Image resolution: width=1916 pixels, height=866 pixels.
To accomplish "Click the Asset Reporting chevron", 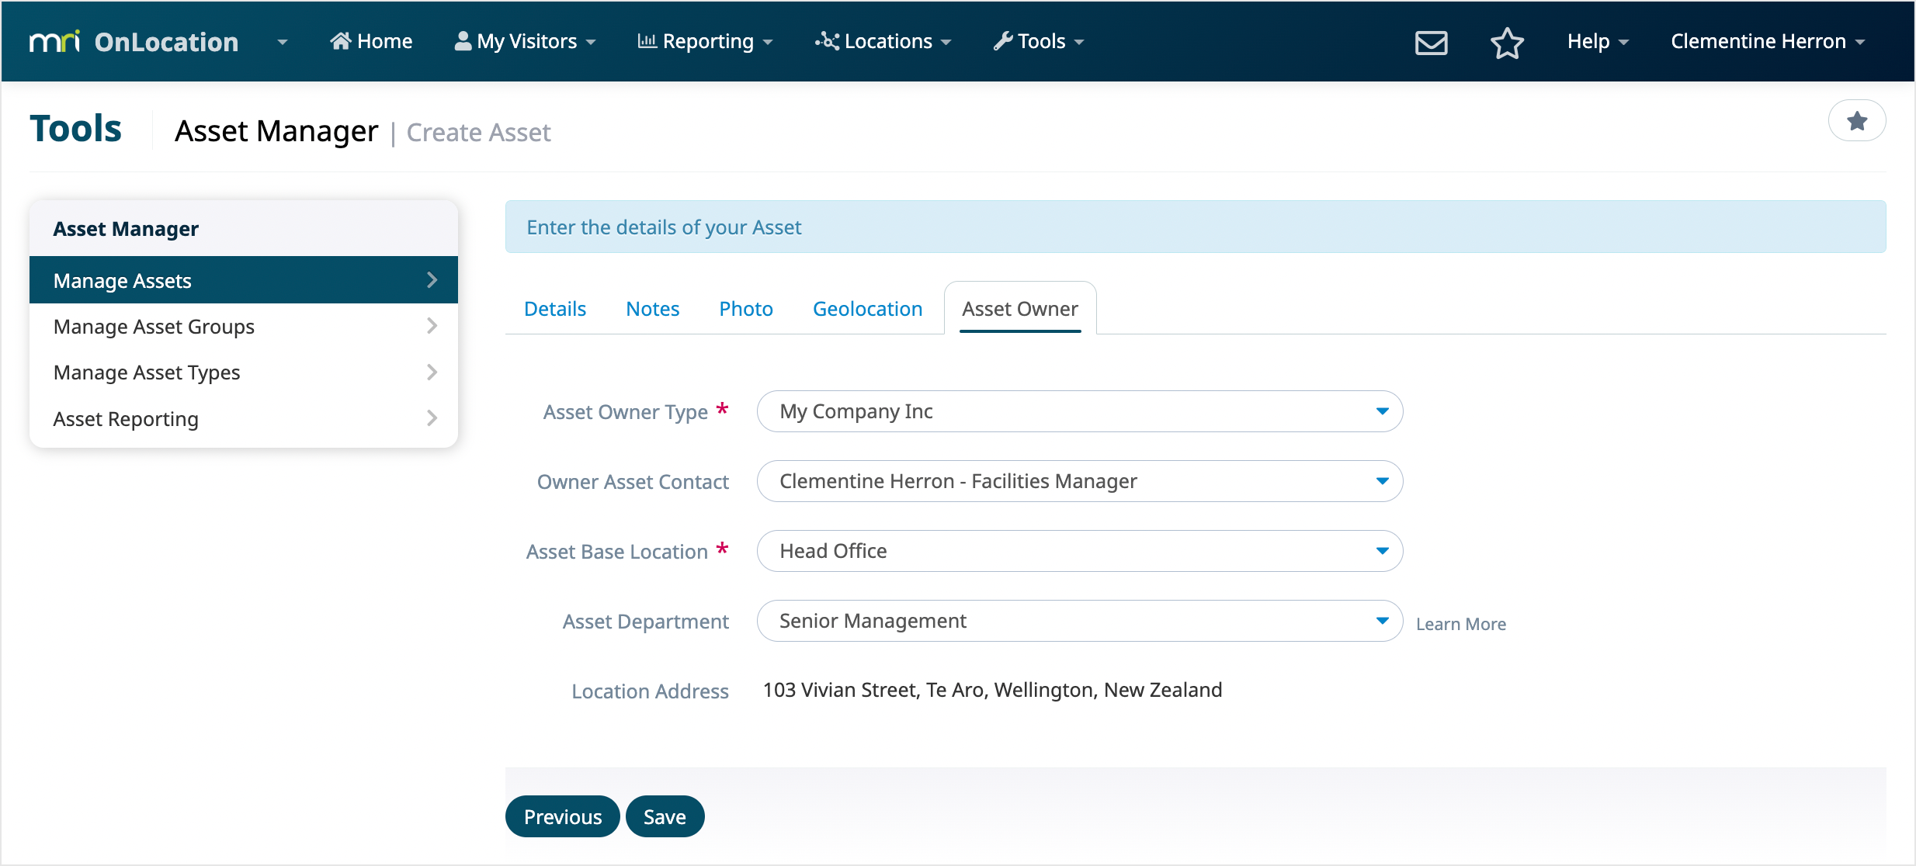I will point(432,418).
